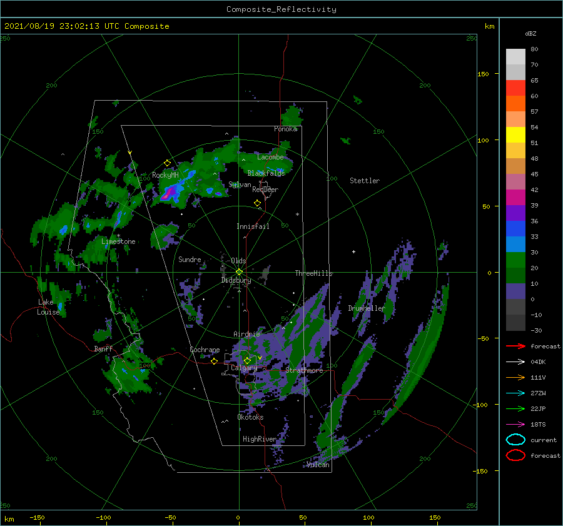Click the Cochrane label

tap(205, 350)
